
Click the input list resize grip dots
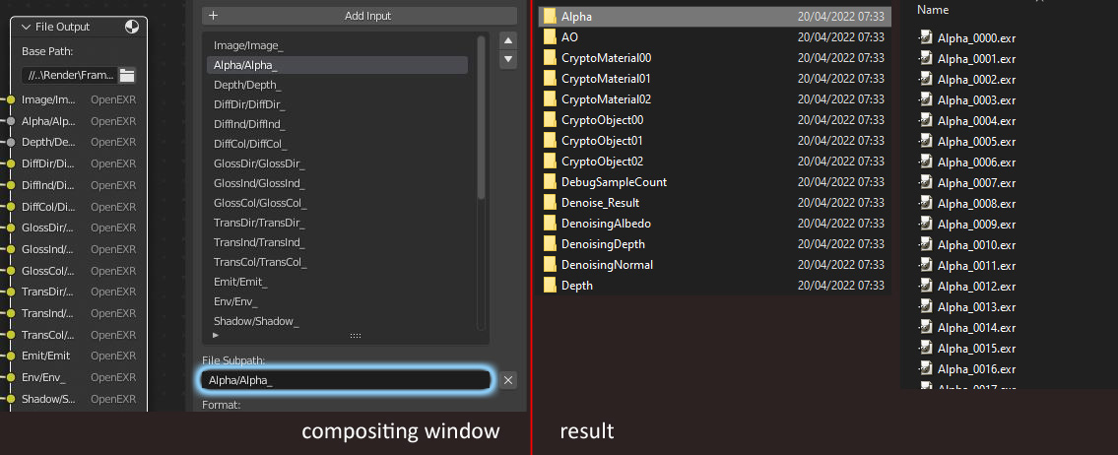pos(355,335)
